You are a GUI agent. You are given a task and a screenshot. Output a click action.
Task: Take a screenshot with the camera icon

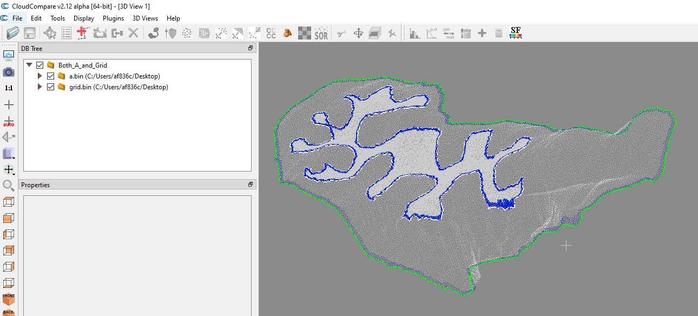tap(9, 71)
